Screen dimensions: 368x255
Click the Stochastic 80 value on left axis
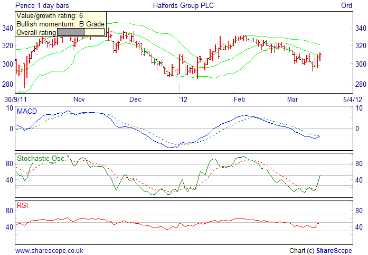coord(10,163)
